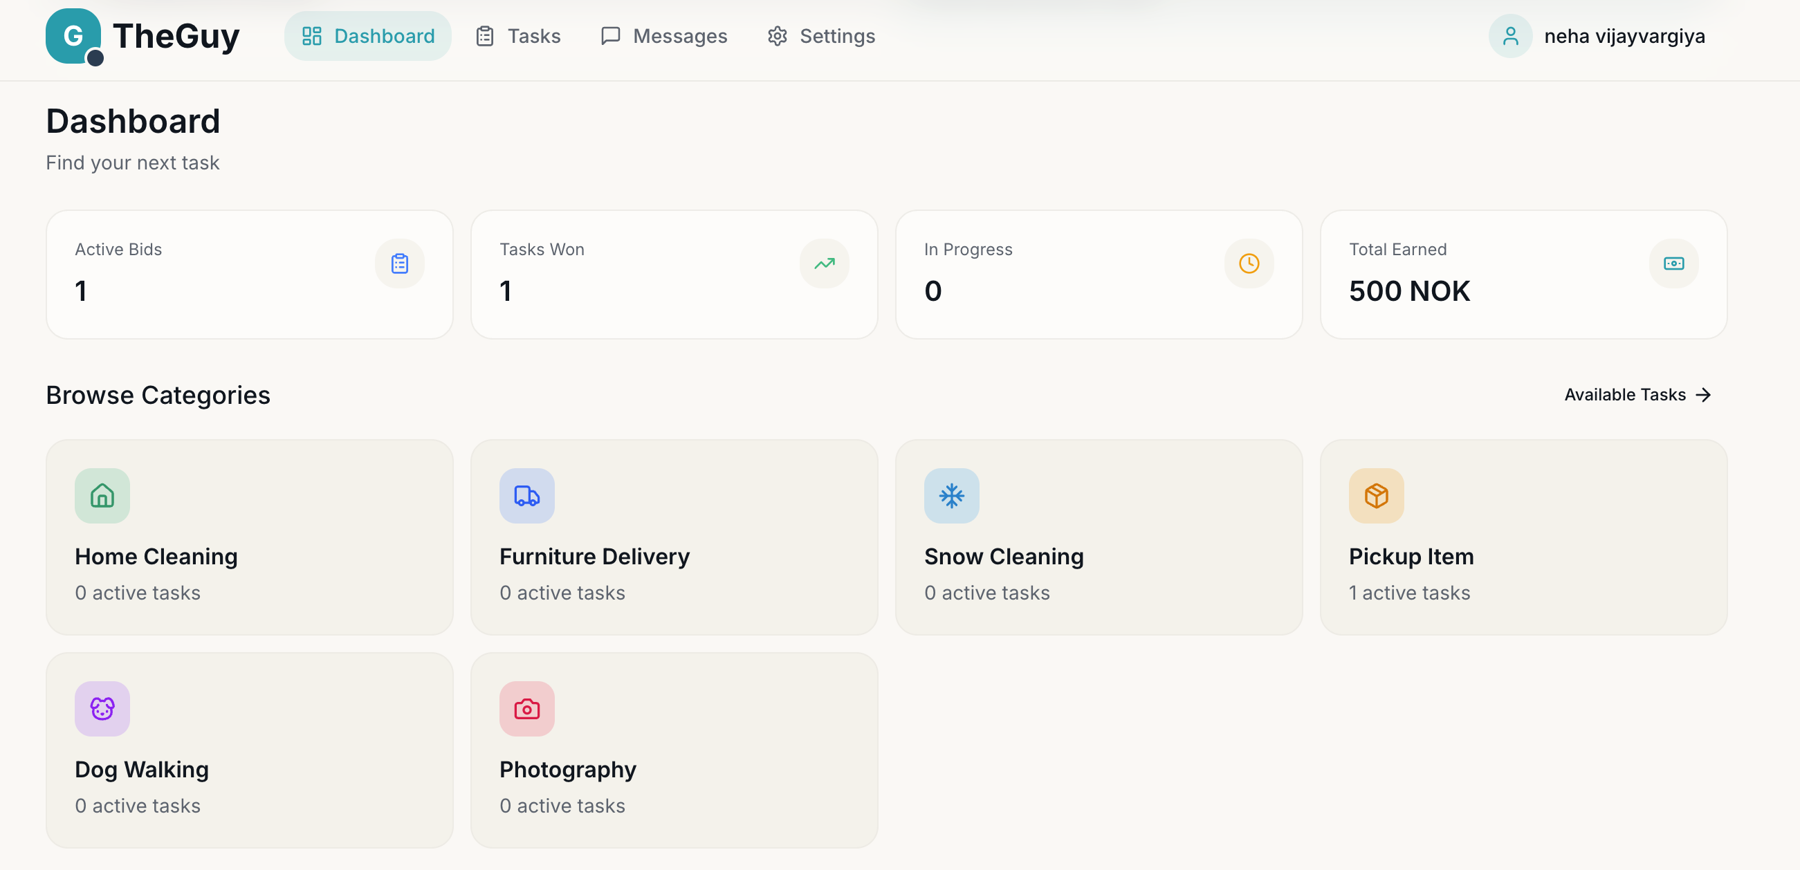Open the Messages section
Viewport: 1800px width, 870px height.
[x=664, y=36]
